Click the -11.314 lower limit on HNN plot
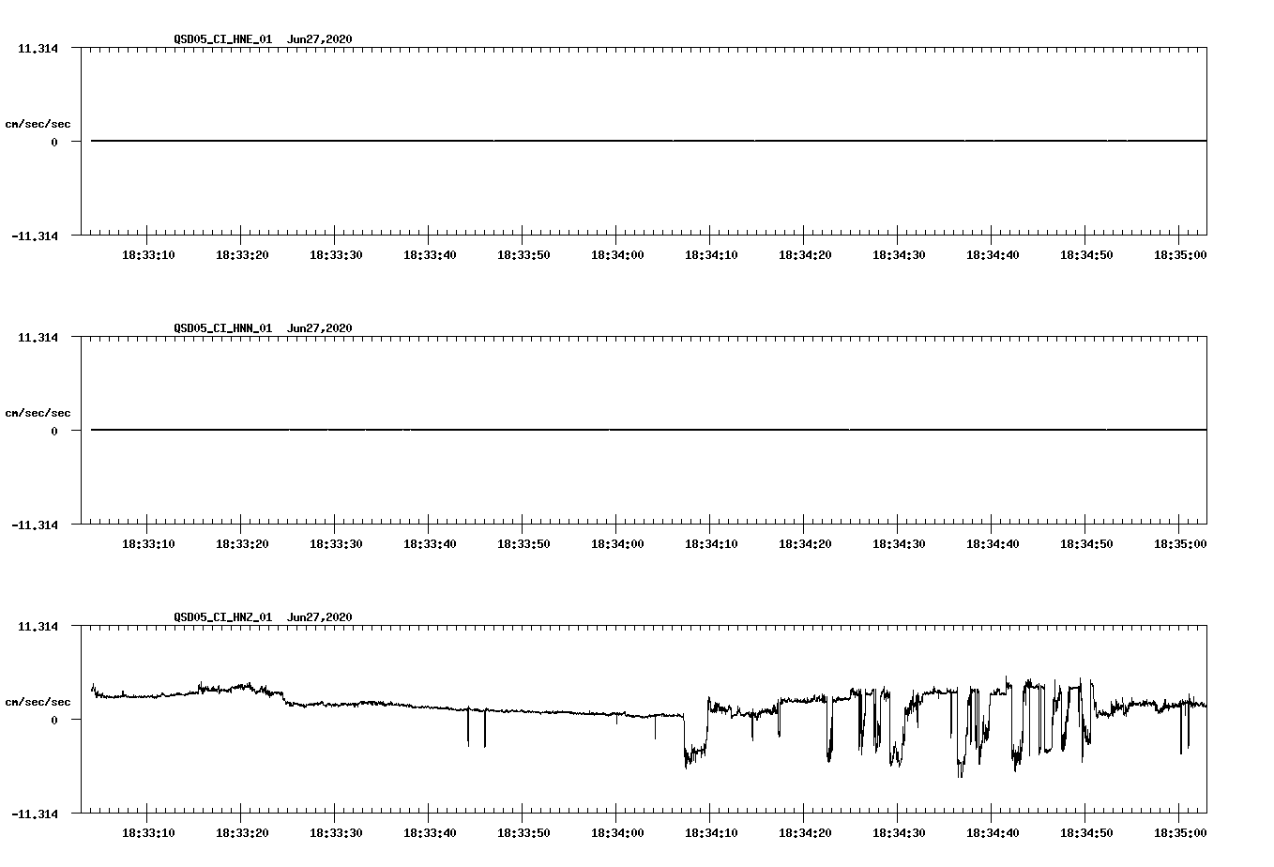1274x867 pixels. [35, 525]
